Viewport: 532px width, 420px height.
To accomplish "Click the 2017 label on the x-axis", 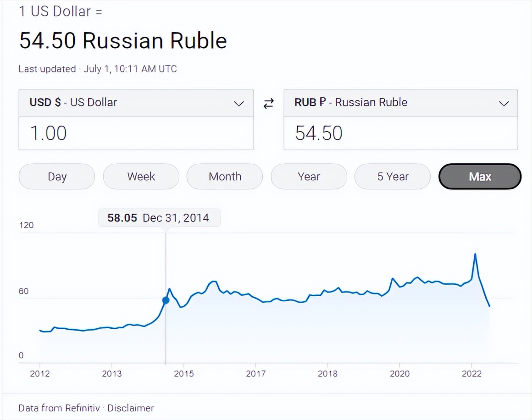I will coord(255,374).
